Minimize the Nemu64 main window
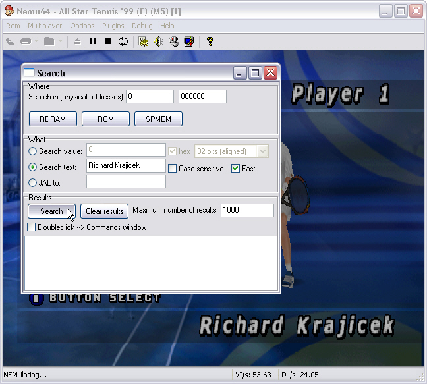Image resolution: width=427 pixels, height=384 pixels. 385,11
